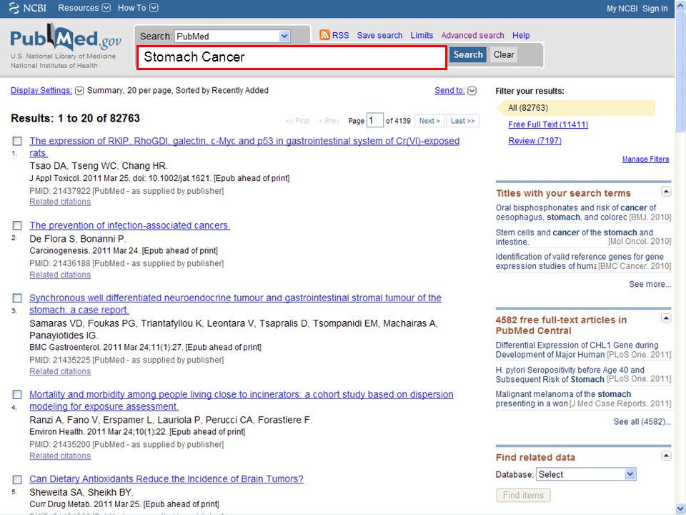This screenshot has width=686, height=515.
Task: Open the Send to link
Action: [x=449, y=90]
